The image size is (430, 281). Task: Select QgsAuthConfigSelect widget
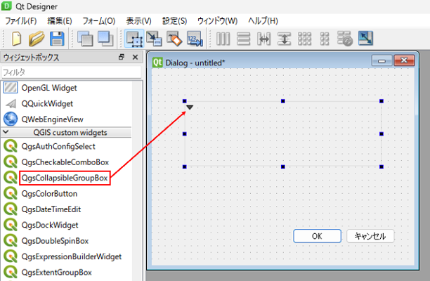pyautogui.click(x=58, y=146)
